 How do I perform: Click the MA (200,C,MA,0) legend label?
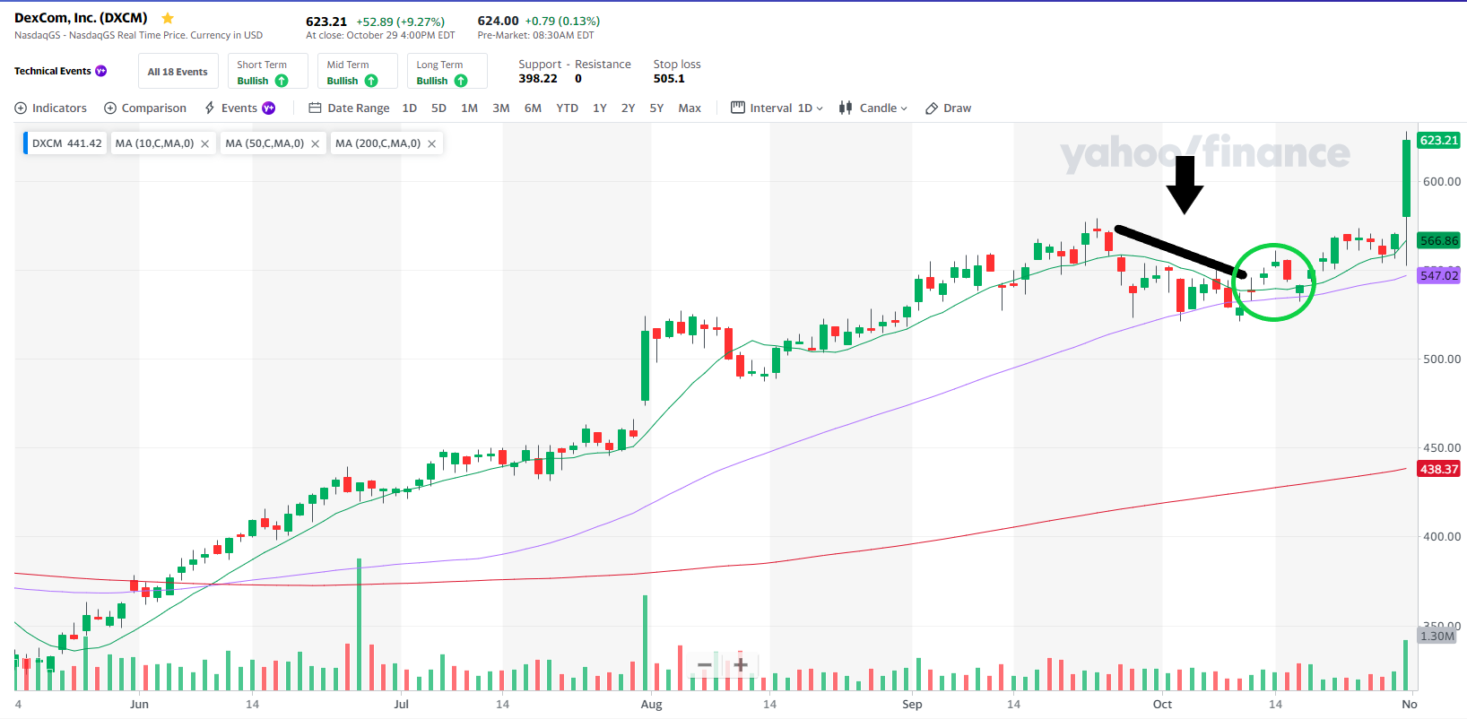[378, 143]
